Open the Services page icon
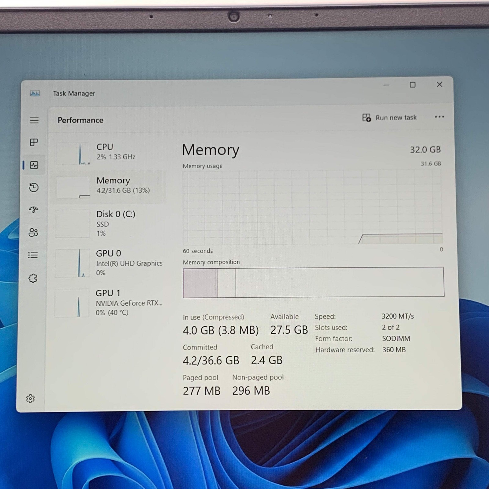This screenshot has width=489, height=489. [x=33, y=278]
